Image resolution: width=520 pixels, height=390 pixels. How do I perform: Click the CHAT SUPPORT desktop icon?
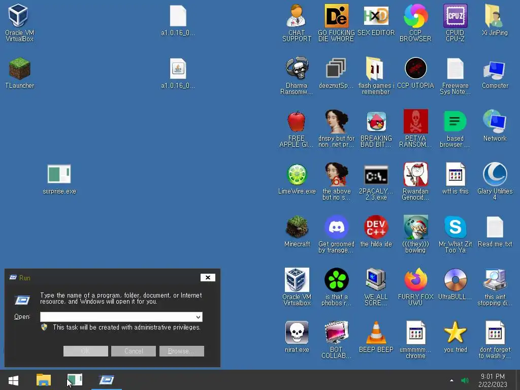(297, 16)
